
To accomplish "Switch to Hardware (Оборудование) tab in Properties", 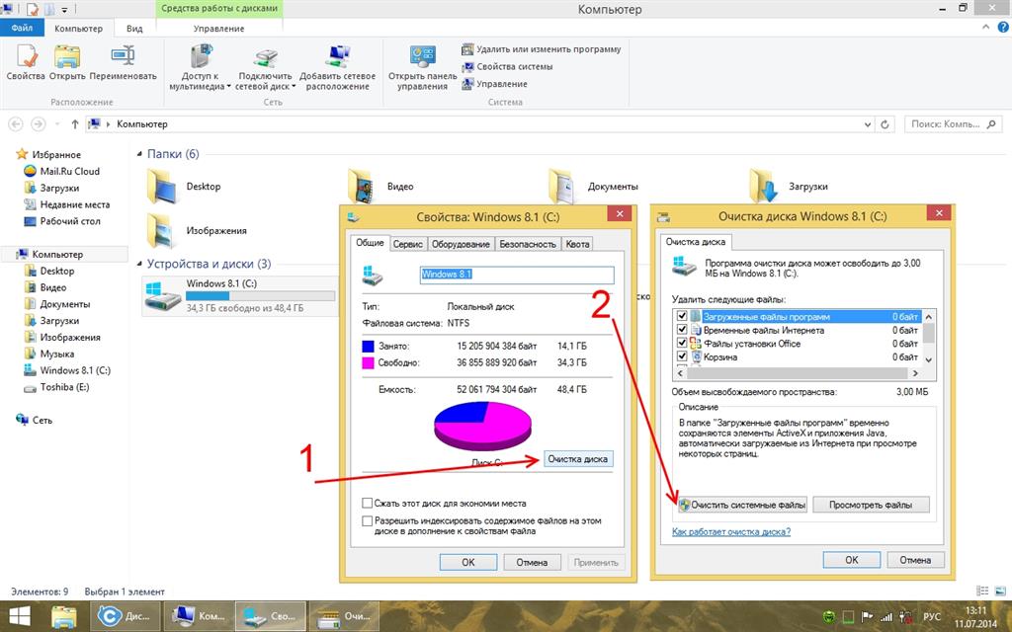I will 461,244.
